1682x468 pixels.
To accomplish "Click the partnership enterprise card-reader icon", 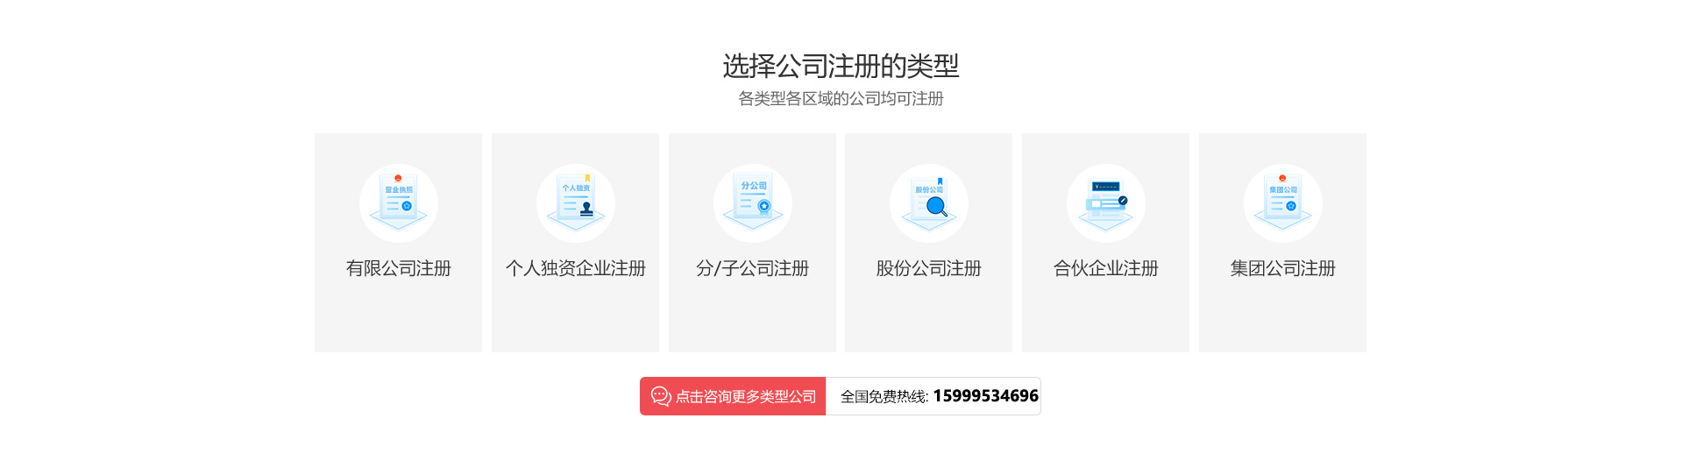I will [x=1106, y=203].
